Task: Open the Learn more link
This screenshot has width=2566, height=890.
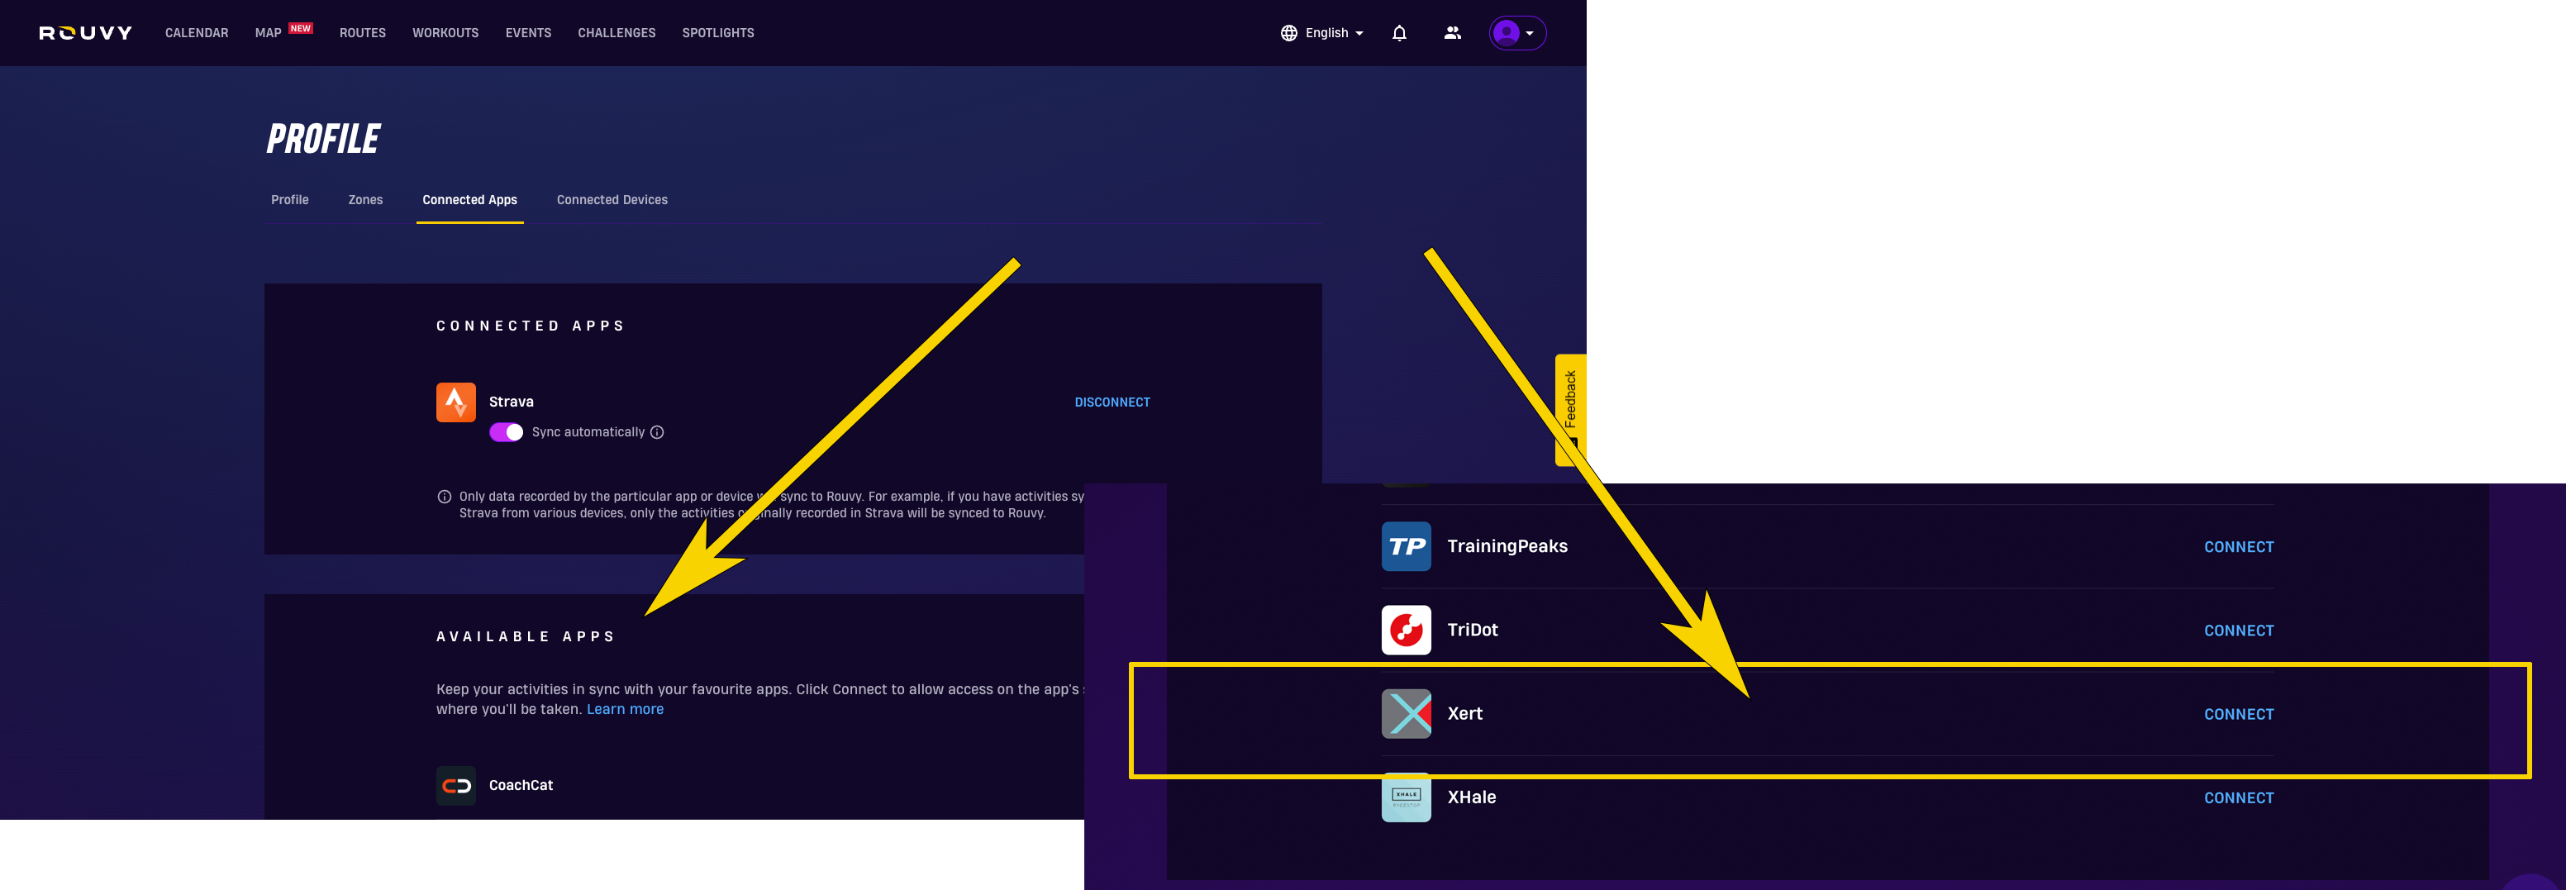Action: pos(625,709)
